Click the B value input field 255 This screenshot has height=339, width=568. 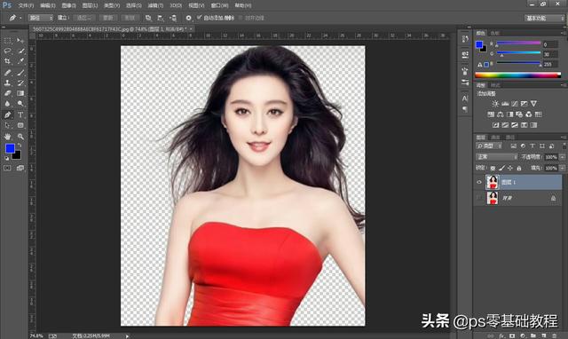pos(550,65)
